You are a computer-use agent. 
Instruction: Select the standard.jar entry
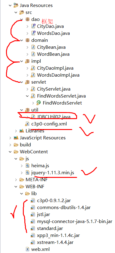tap(50, 228)
